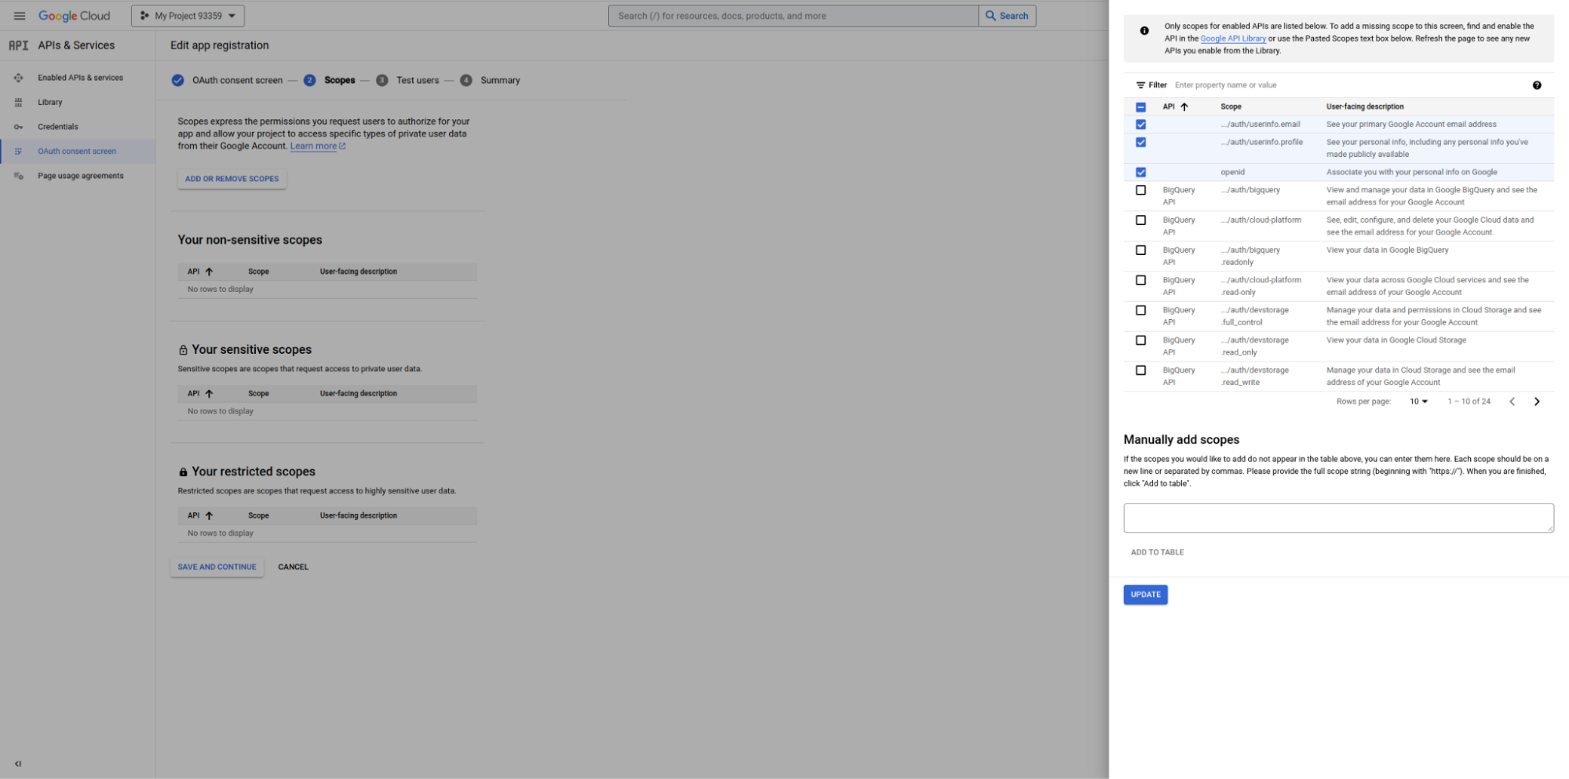The image size is (1569, 779).
Task: Sort non-sensitive scopes by API arrow
Action: click(x=209, y=271)
